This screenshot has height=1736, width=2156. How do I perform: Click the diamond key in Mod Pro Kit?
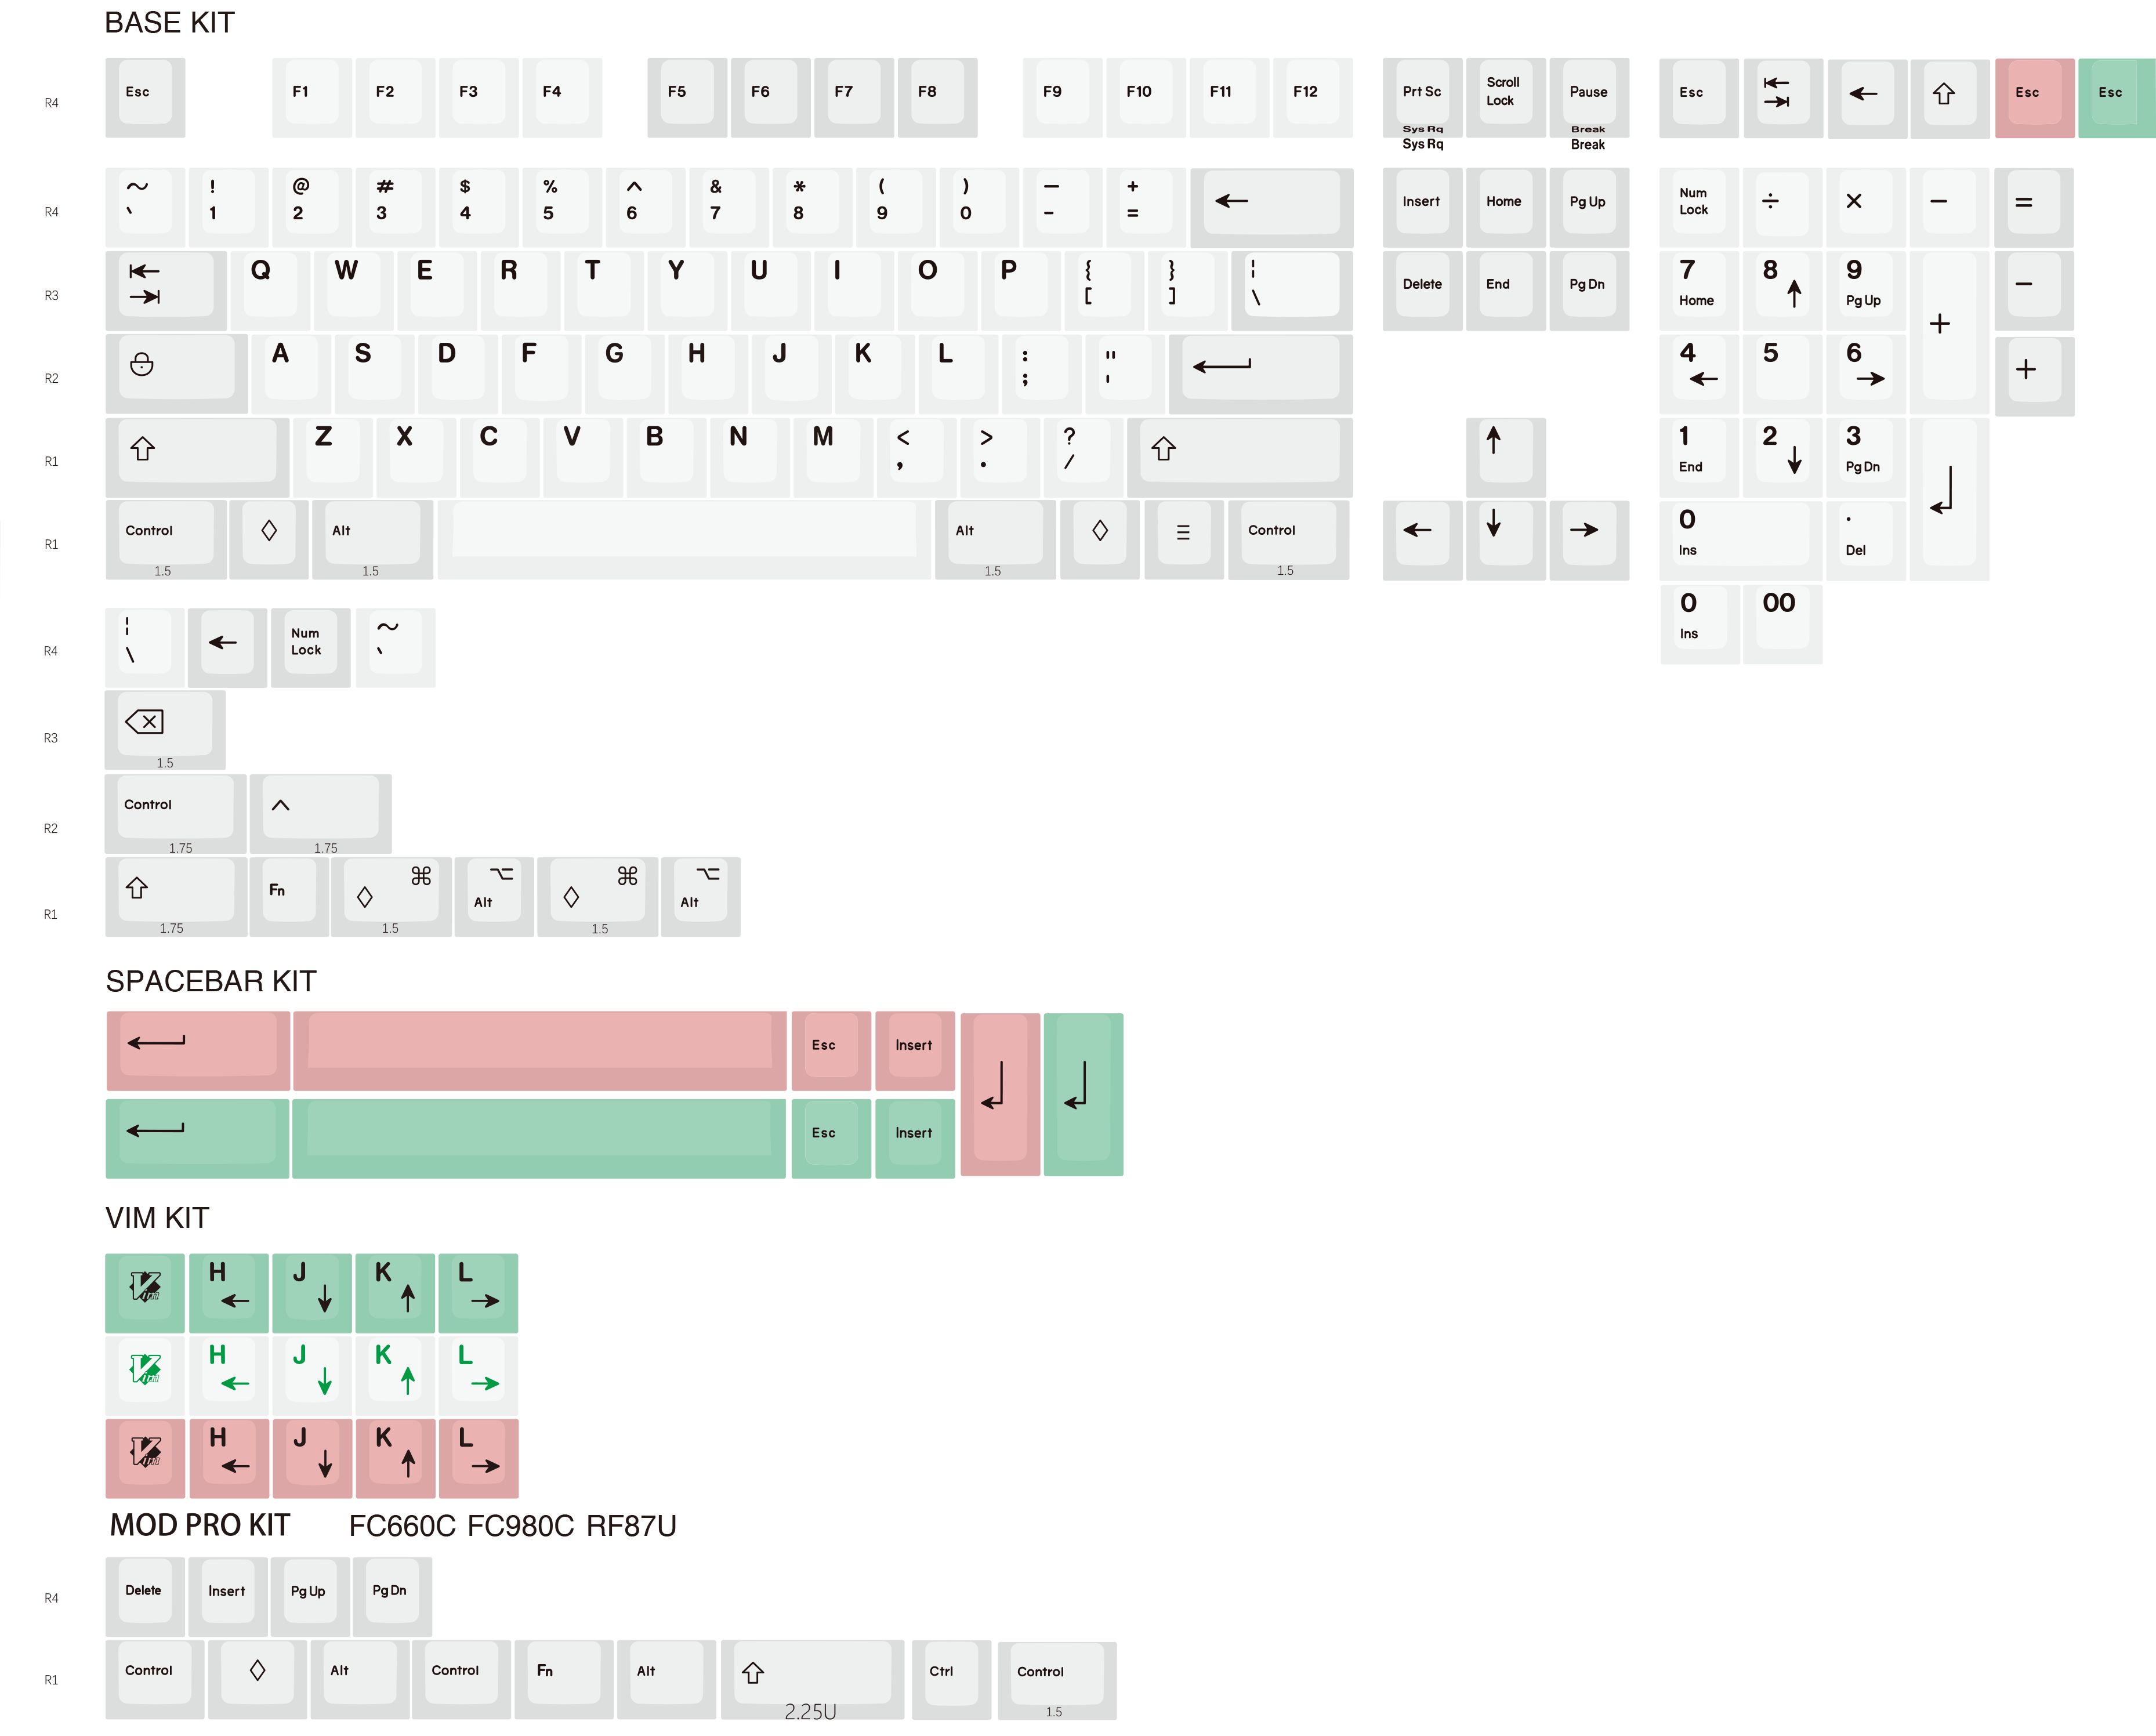coord(257,1680)
